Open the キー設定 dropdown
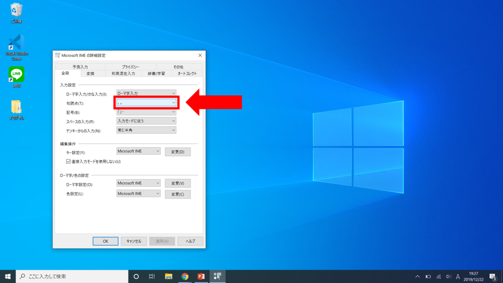The width and height of the screenshot is (503, 283). [138, 151]
